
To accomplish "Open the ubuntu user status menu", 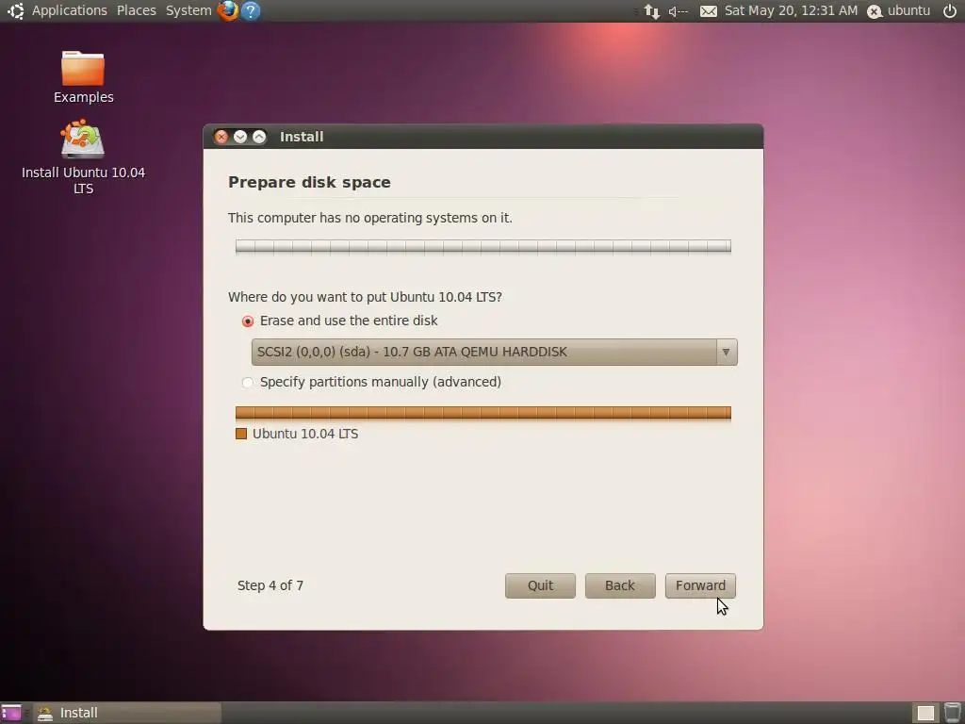I will pyautogui.click(x=898, y=10).
